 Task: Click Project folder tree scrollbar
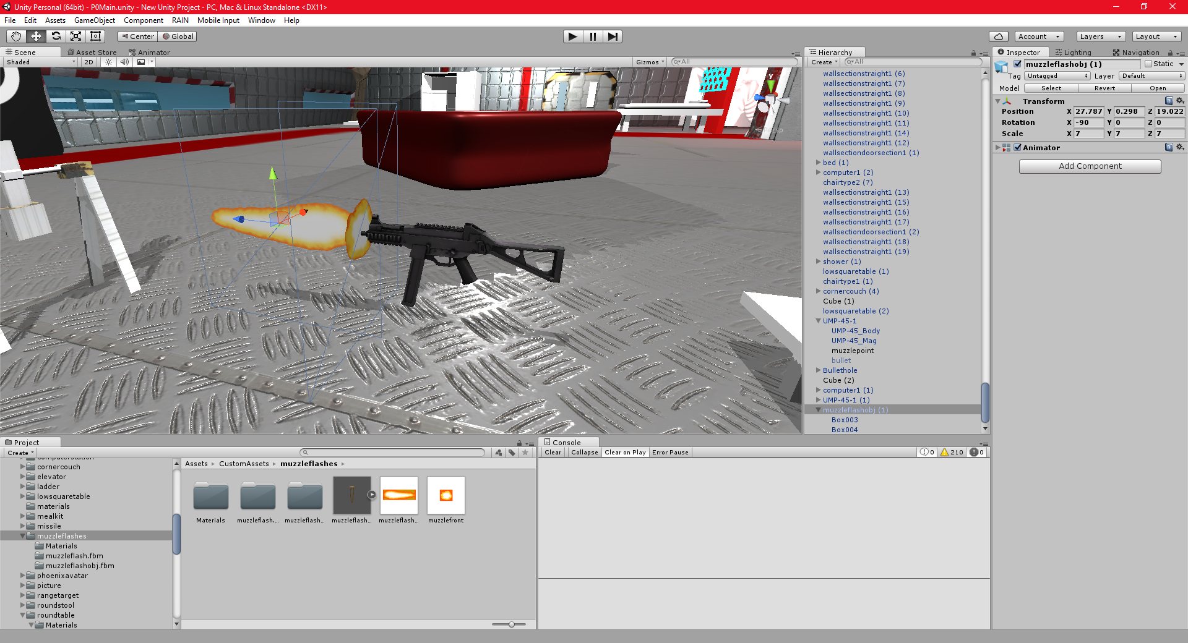176,534
